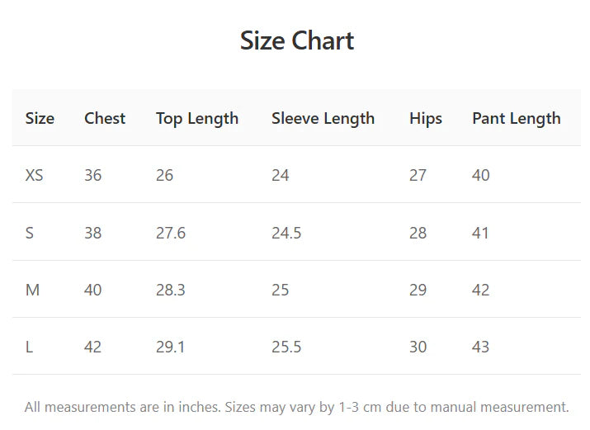Select the Hips column header
590x430 pixels.
tap(426, 118)
